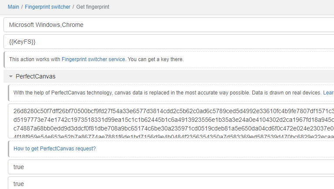
Task: Click the first breadcrumb slash after Main
Action: (x=22, y=7)
